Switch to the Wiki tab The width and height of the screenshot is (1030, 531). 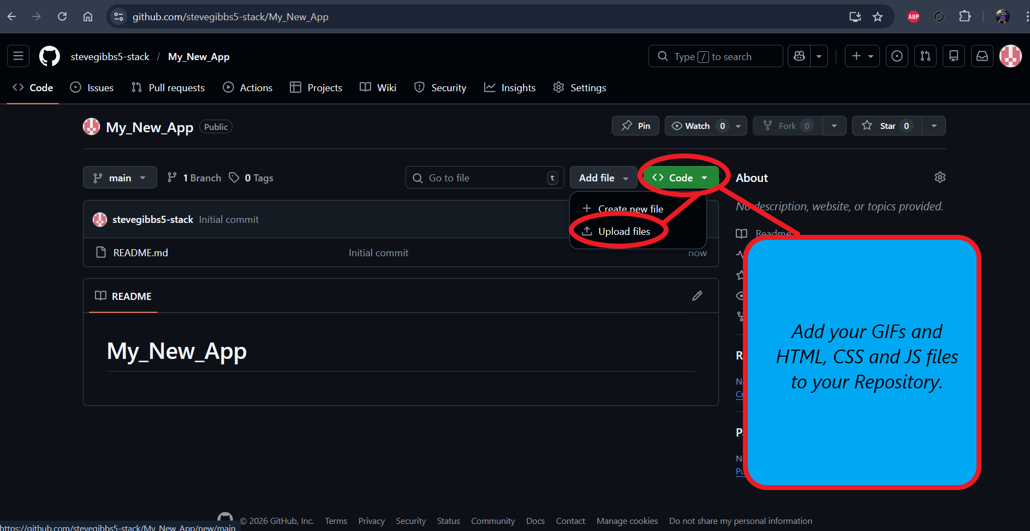(378, 88)
